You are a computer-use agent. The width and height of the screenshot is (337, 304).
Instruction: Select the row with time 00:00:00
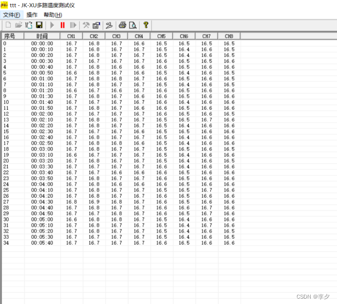tap(121, 43)
